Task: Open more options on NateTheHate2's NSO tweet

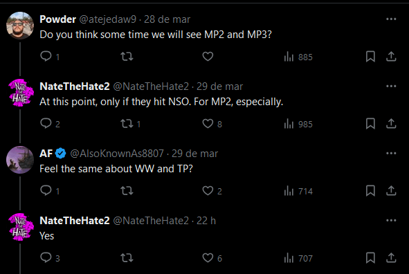Action: point(391,86)
